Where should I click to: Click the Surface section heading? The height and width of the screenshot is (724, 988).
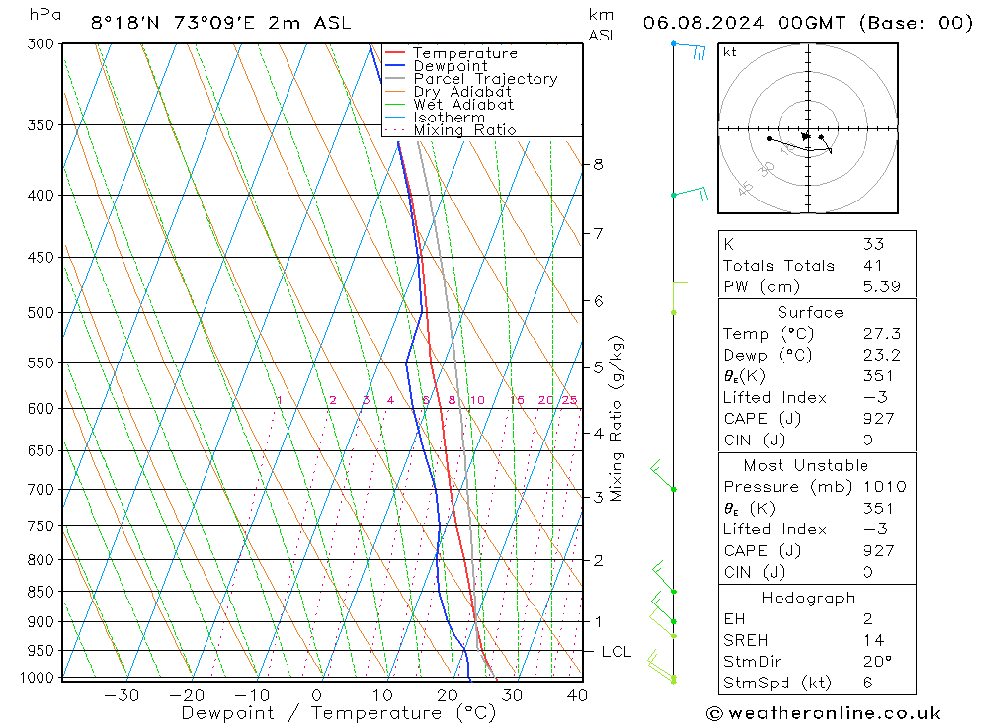(810, 312)
